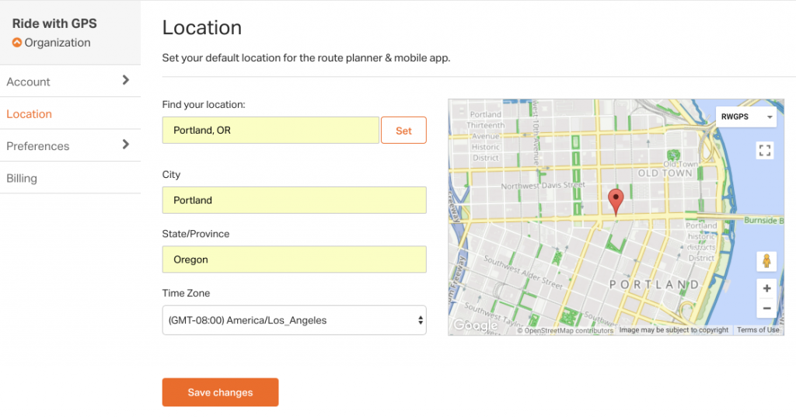796x418 pixels.
Task: Open the Google logo link on the map
Action: pyautogui.click(x=475, y=325)
